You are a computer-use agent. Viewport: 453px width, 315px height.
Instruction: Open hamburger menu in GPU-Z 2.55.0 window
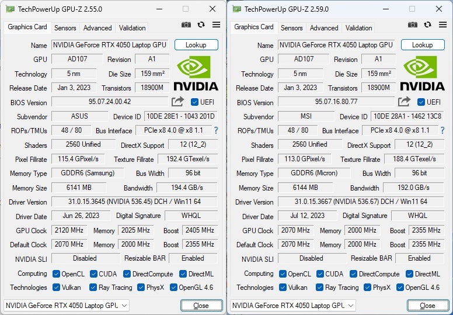(216, 25)
